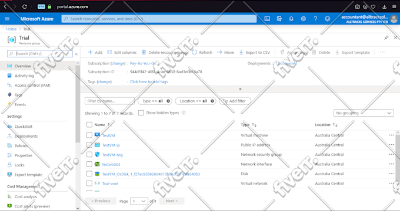Open the Directory and subscription filter
400x211 pixels.
click(x=279, y=19)
